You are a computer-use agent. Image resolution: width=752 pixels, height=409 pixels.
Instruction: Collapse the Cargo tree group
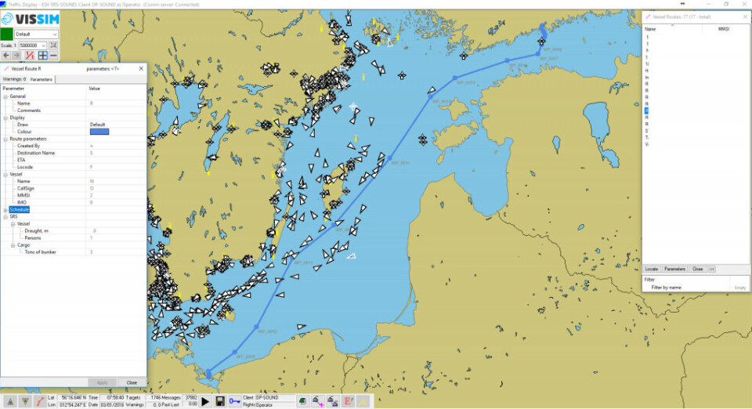pyautogui.click(x=13, y=245)
